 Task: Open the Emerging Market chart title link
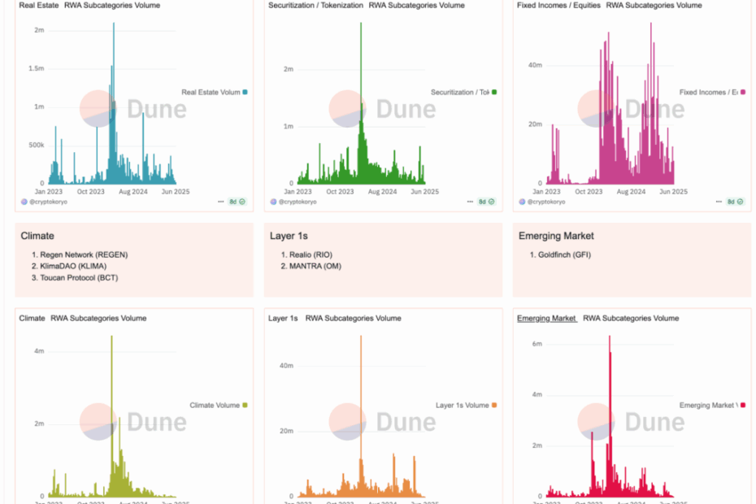pos(546,318)
